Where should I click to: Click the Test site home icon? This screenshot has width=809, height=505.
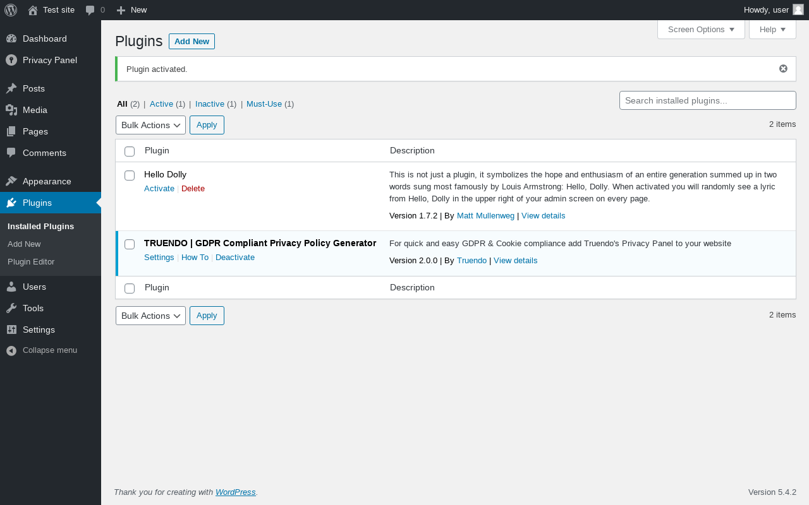(x=33, y=10)
